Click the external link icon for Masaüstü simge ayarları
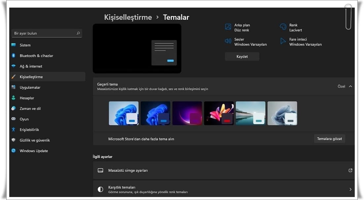This screenshot has height=200, width=364. (350, 170)
